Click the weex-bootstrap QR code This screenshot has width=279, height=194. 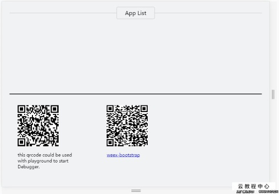coord(127,126)
